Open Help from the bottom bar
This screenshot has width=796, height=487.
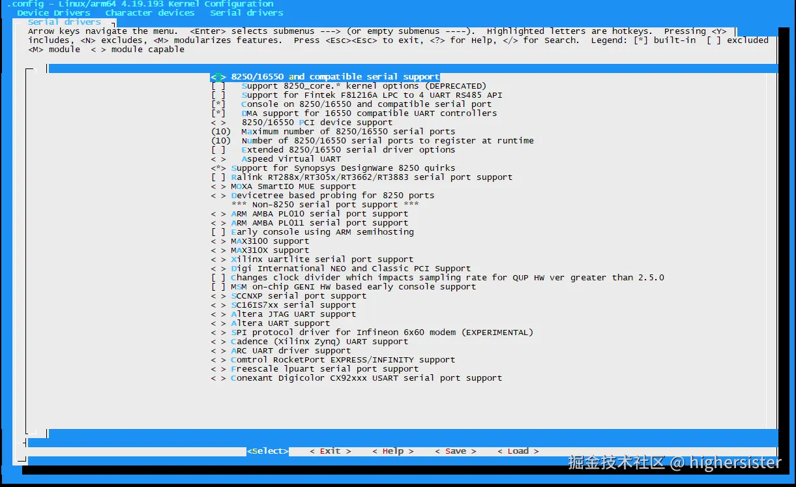coord(392,451)
